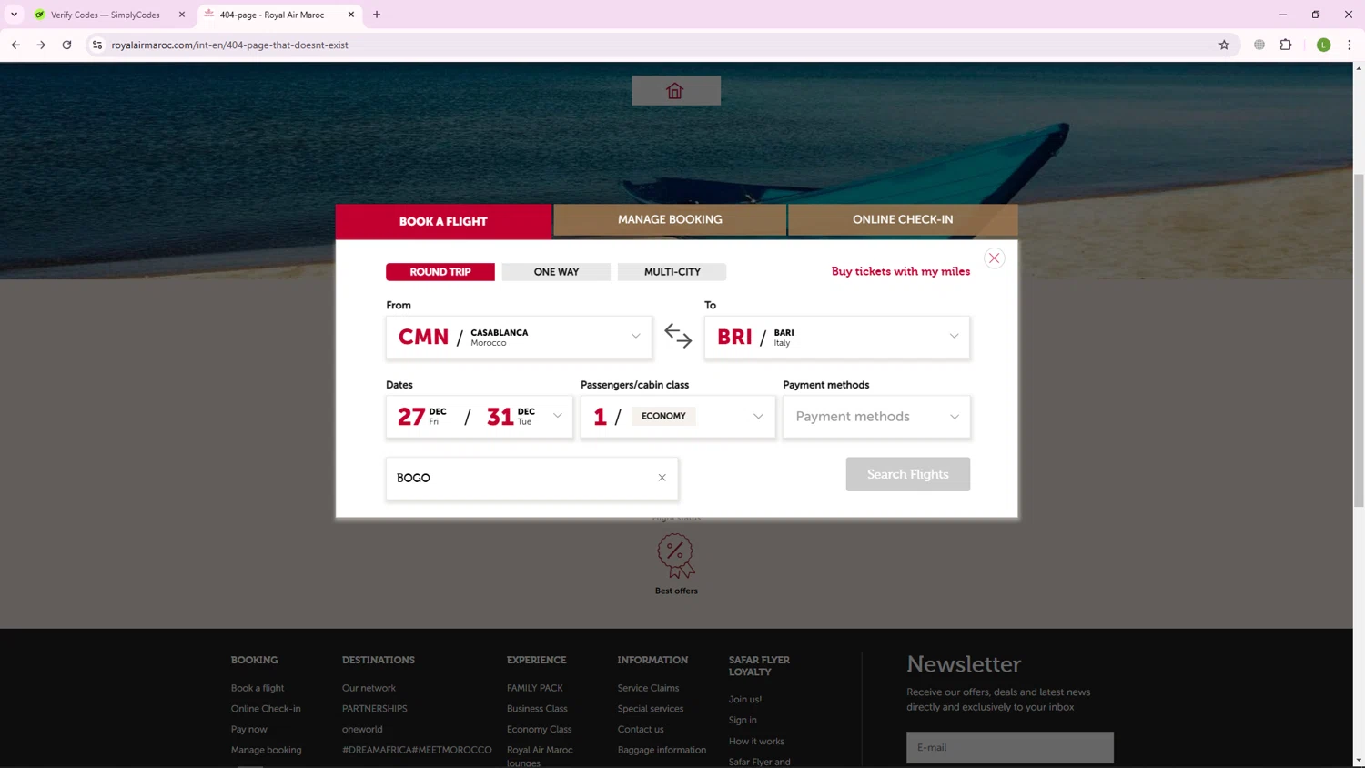Open Our network footer link
The width and height of the screenshot is (1365, 768).
pos(369,688)
